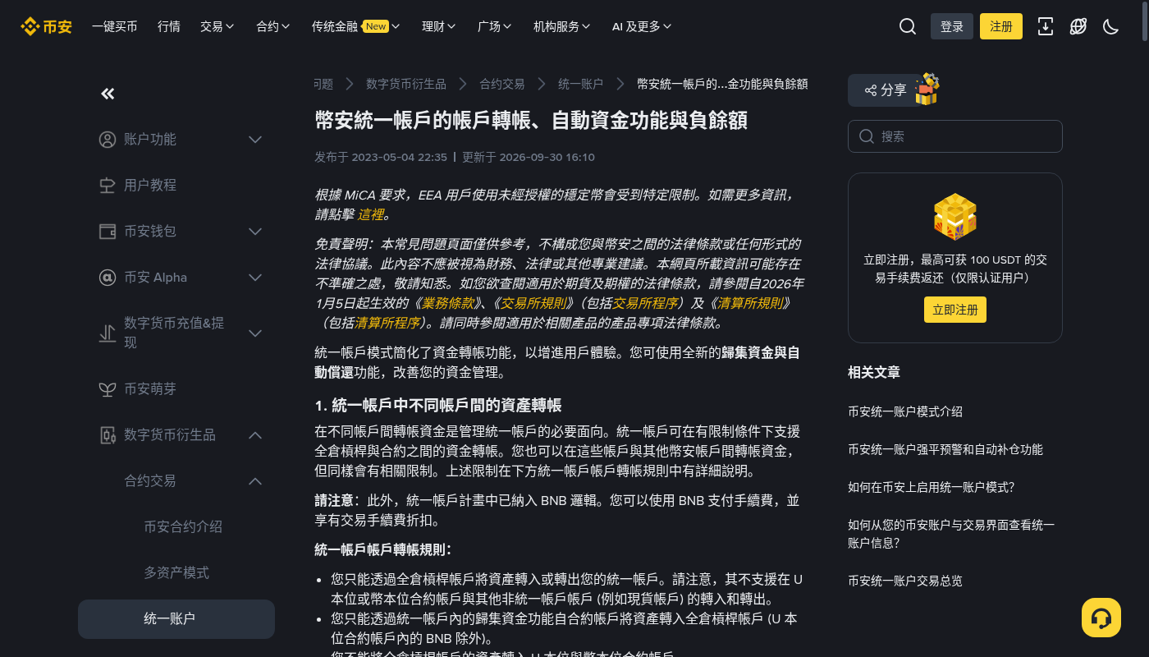
Task: Select 币安合约介绍 in sidebar
Action: pos(183,526)
